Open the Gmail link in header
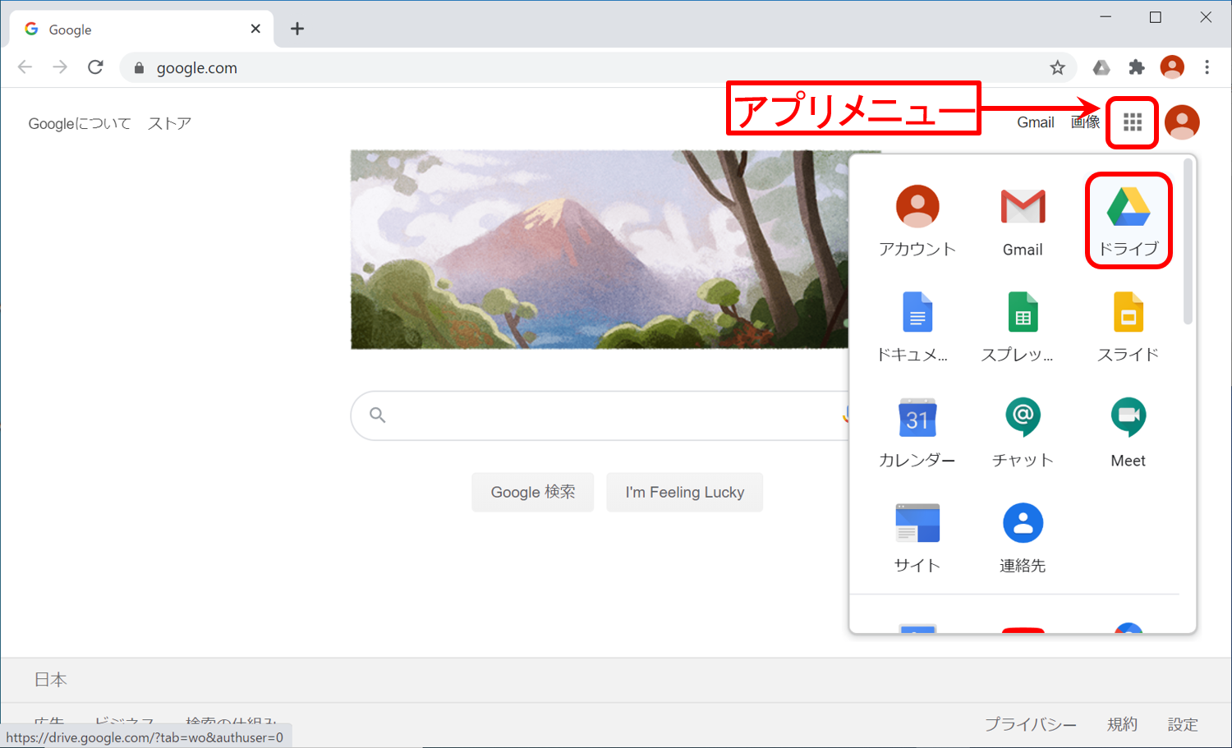The width and height of the screenshot is (1232, 748). (x=1036, y=122)
